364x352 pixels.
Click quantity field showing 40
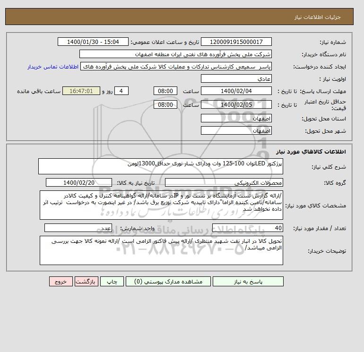click(x=247, y=228)
